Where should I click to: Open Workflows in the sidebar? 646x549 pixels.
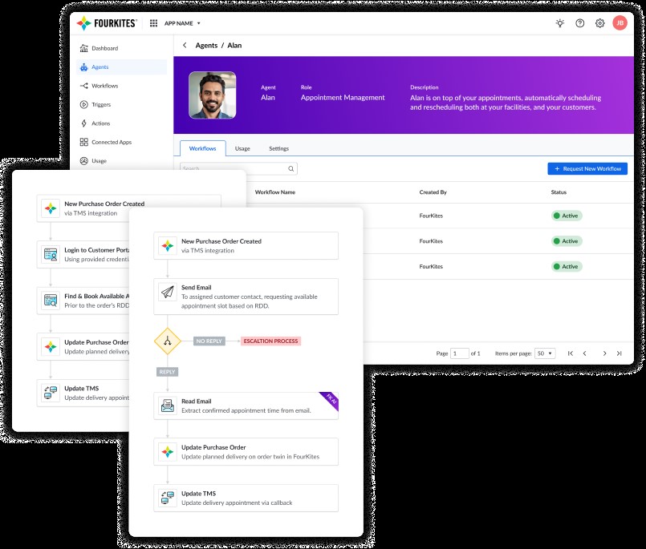[121, 86]
